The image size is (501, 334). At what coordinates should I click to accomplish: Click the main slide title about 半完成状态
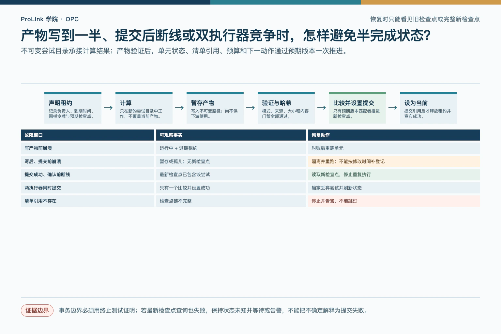226,35
